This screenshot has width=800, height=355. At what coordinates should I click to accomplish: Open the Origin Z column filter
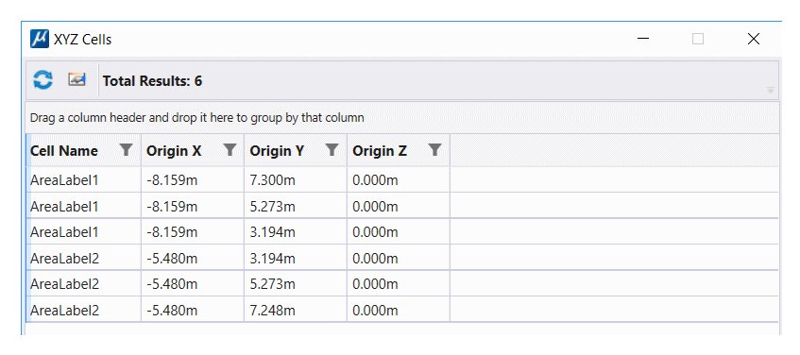434,149
